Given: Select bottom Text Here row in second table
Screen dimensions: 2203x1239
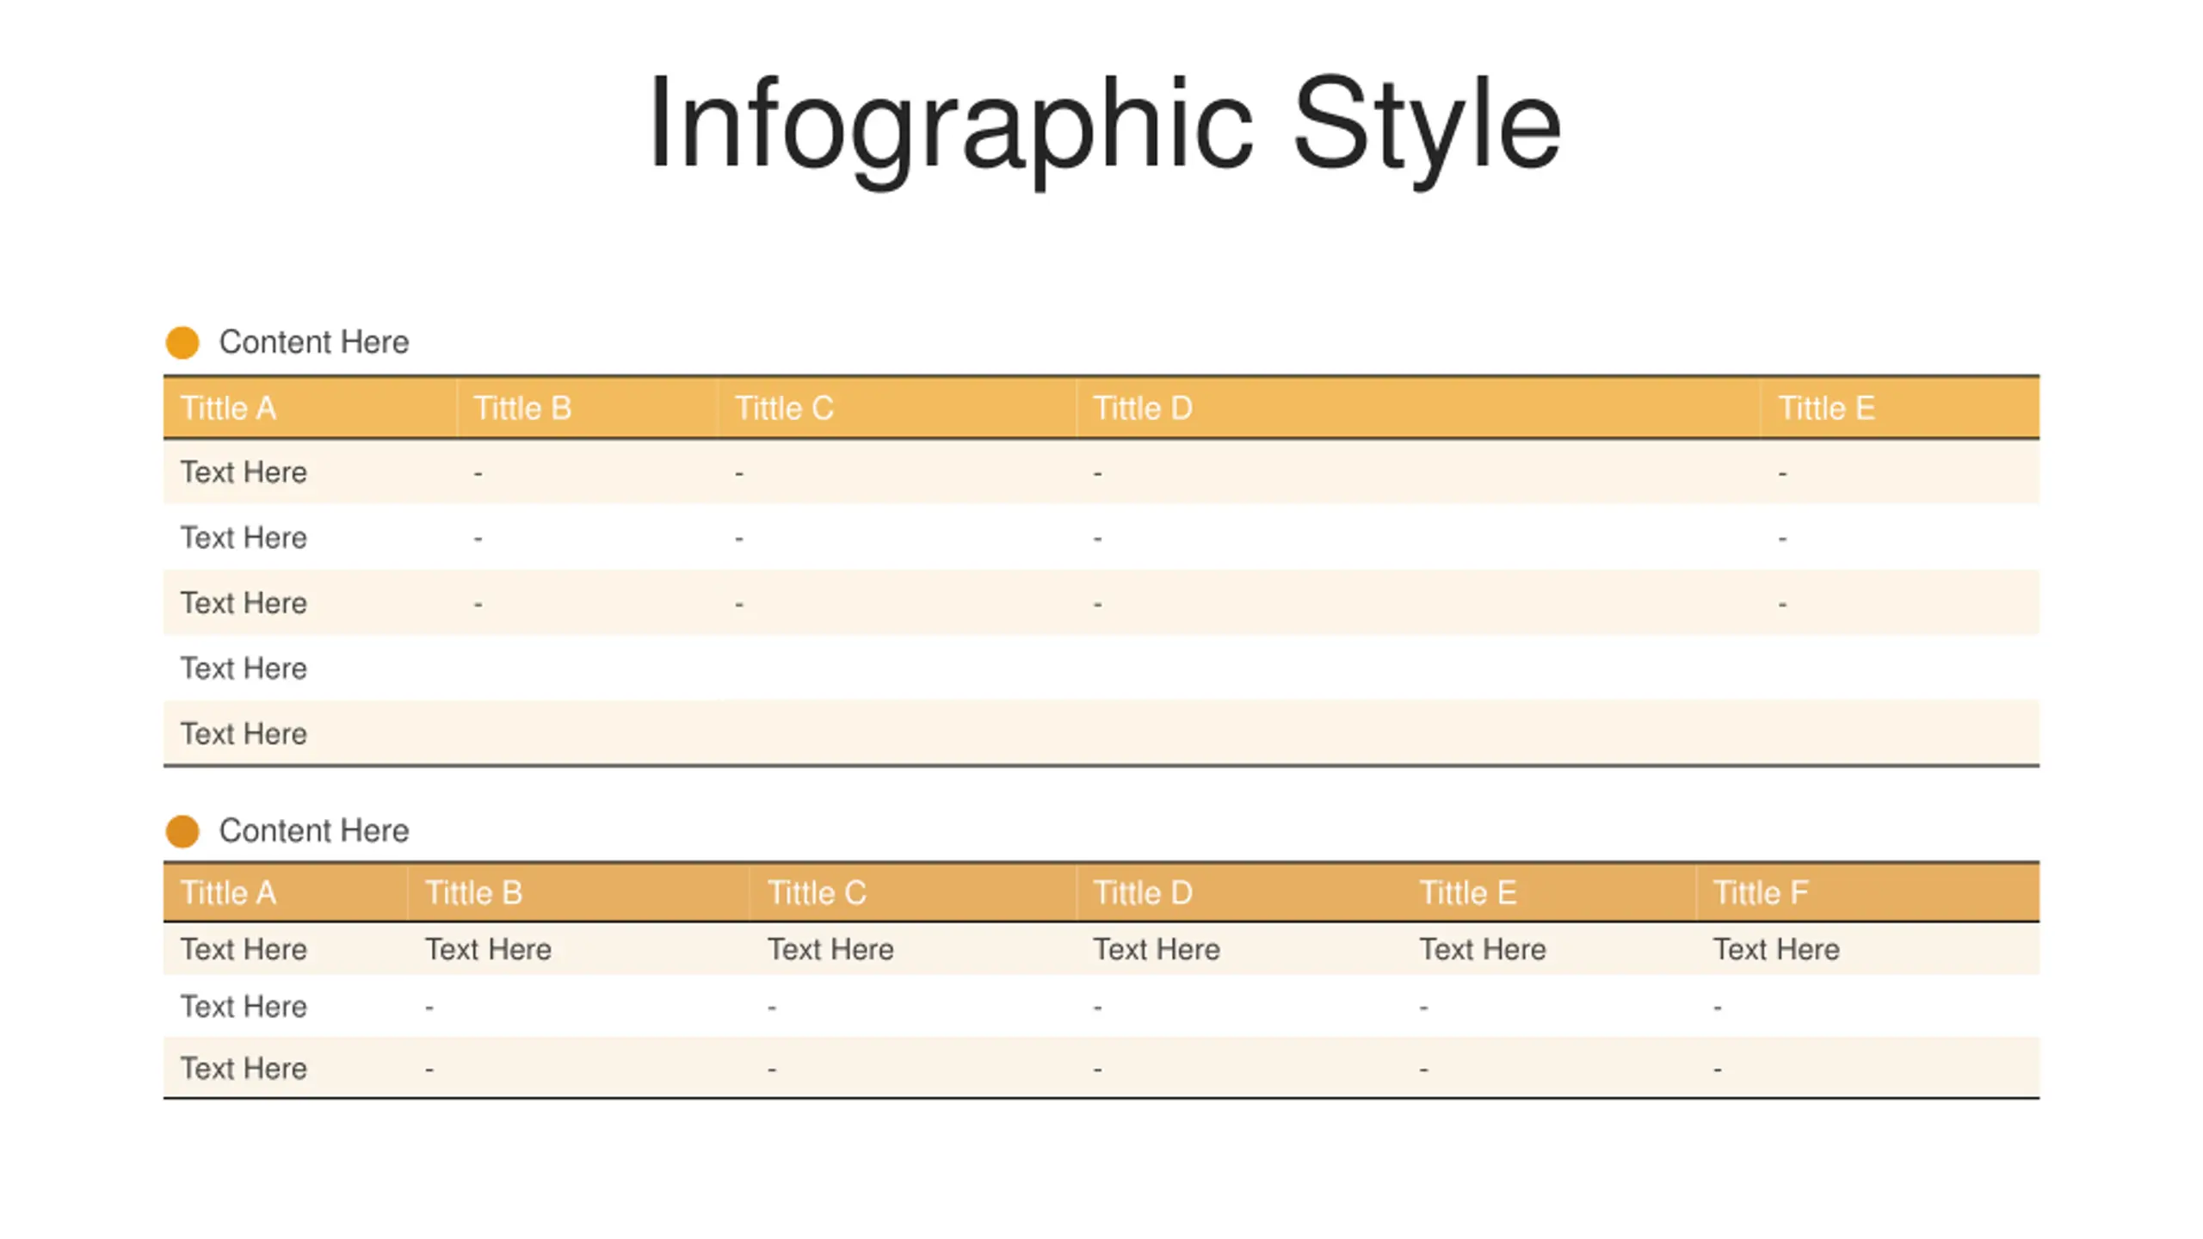Looking at the screenshot, I should 244,1069.
